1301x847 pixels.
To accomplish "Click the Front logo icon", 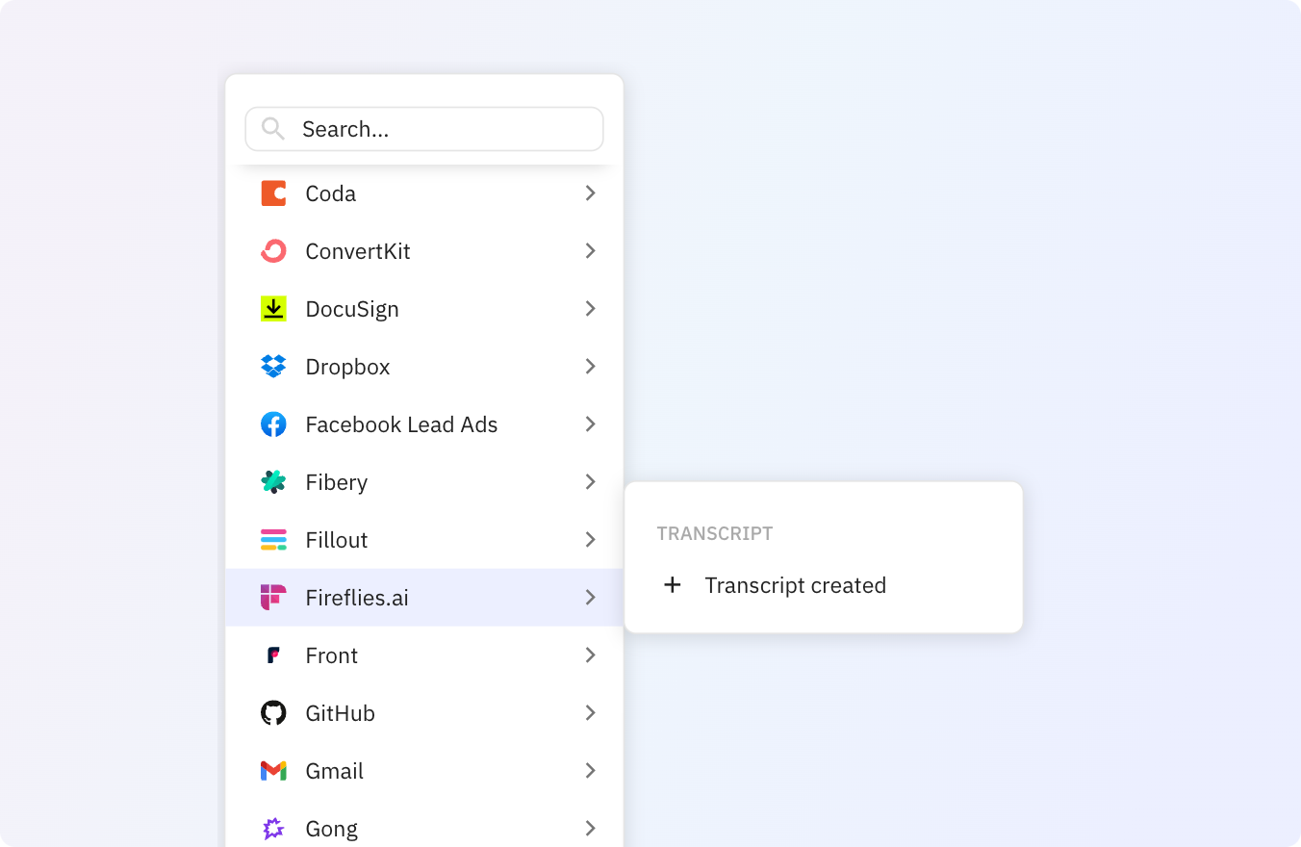I will pyautogui.click(x=273, y=655).
